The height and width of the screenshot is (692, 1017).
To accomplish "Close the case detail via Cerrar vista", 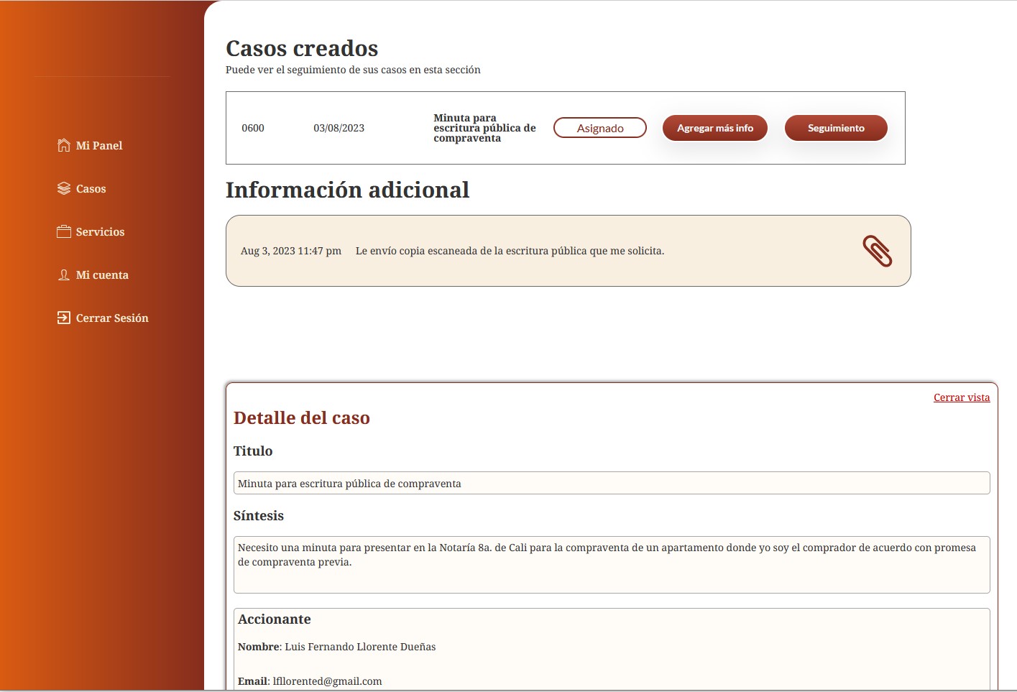I will [x=961, y=397].
